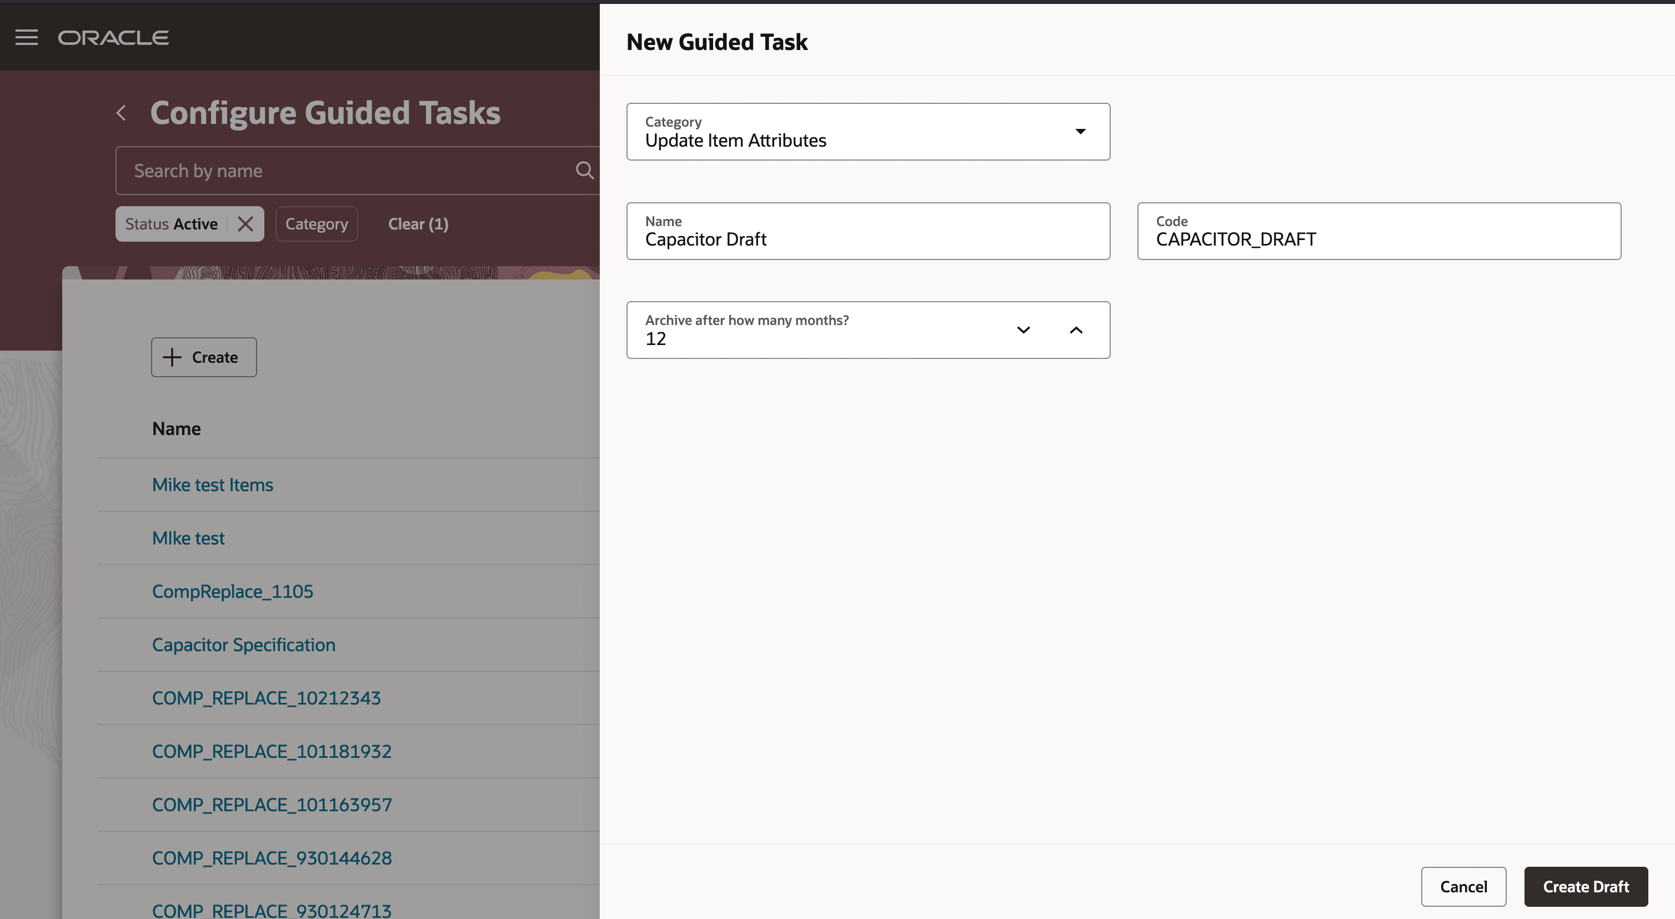Remove the Status Active filter chip
The image size is (1675, 919).
coord(245,224)
